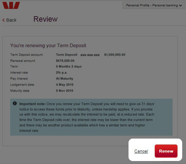The height and width of the screenshot is (164, 186).
Task: Click lodgement date 4 May 2016
Action: click(x=65, y=85)
